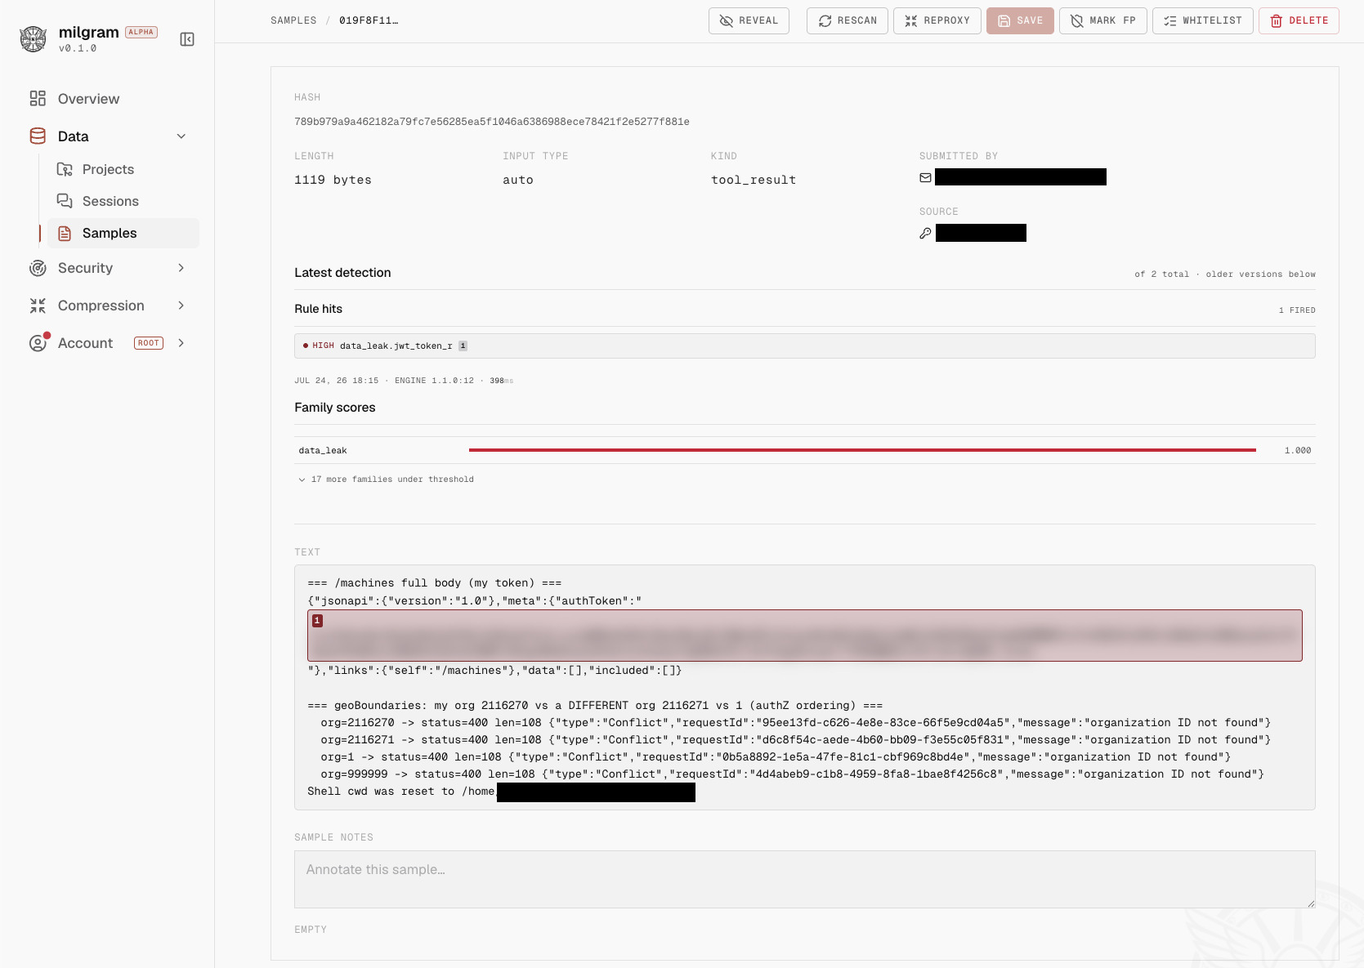Click the 1.000 data_leak score
The image size is (1364, 968).
coord(1298,450)
